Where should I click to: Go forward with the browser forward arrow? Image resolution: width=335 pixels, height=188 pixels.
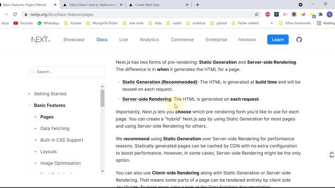(x=6, y=15)
